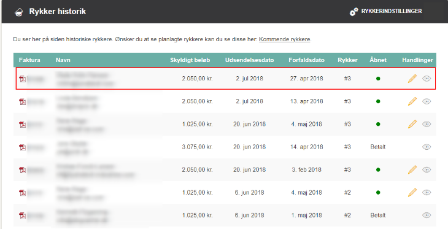
Task: Click the #2 reminder number for 1. maj 2018 row
Action: click(x=347, y=215)
